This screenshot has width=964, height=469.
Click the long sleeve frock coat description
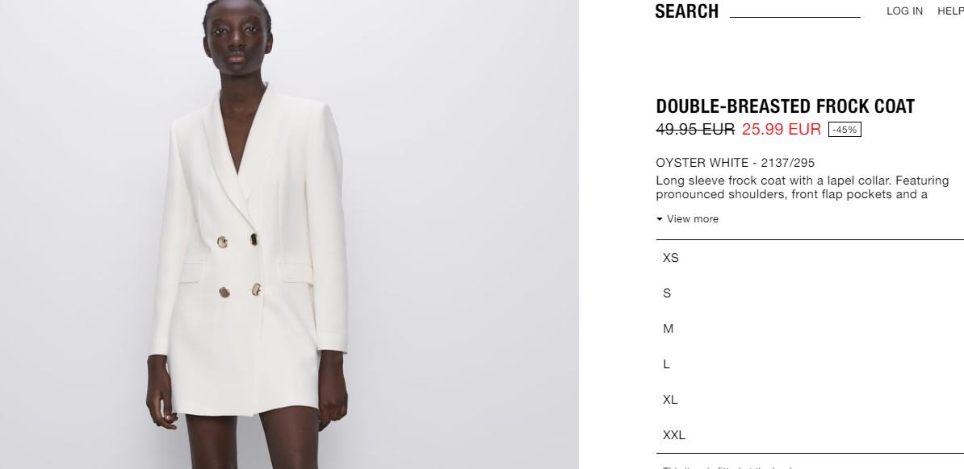tap(803, 187)
